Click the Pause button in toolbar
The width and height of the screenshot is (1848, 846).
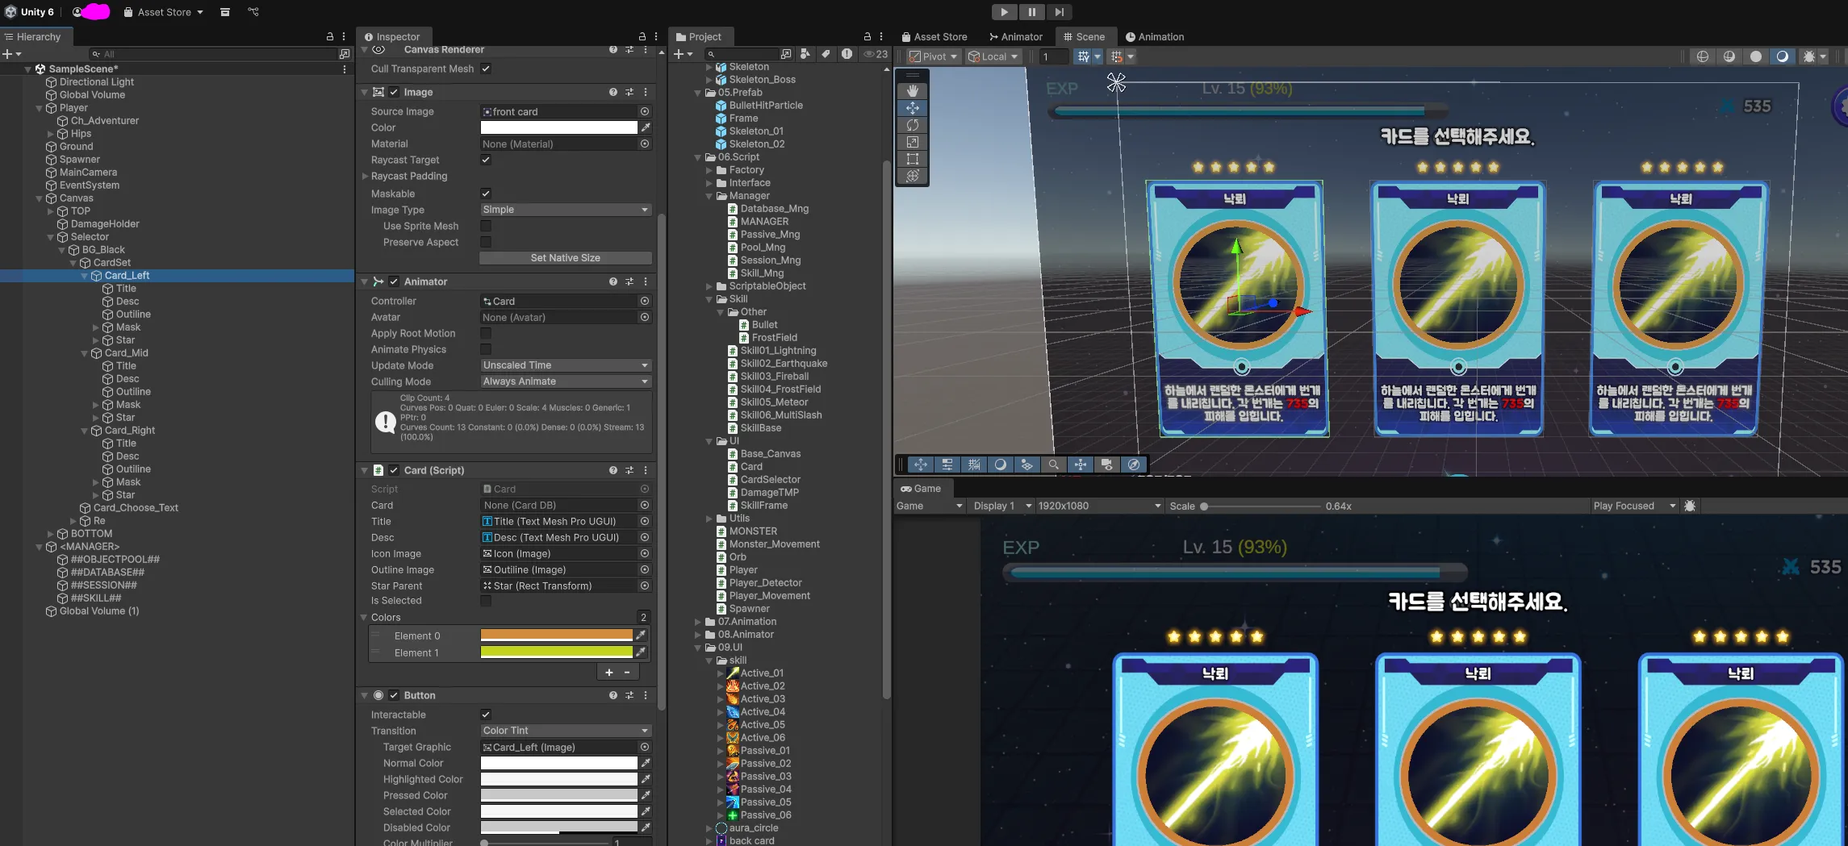click(1031, 12)
